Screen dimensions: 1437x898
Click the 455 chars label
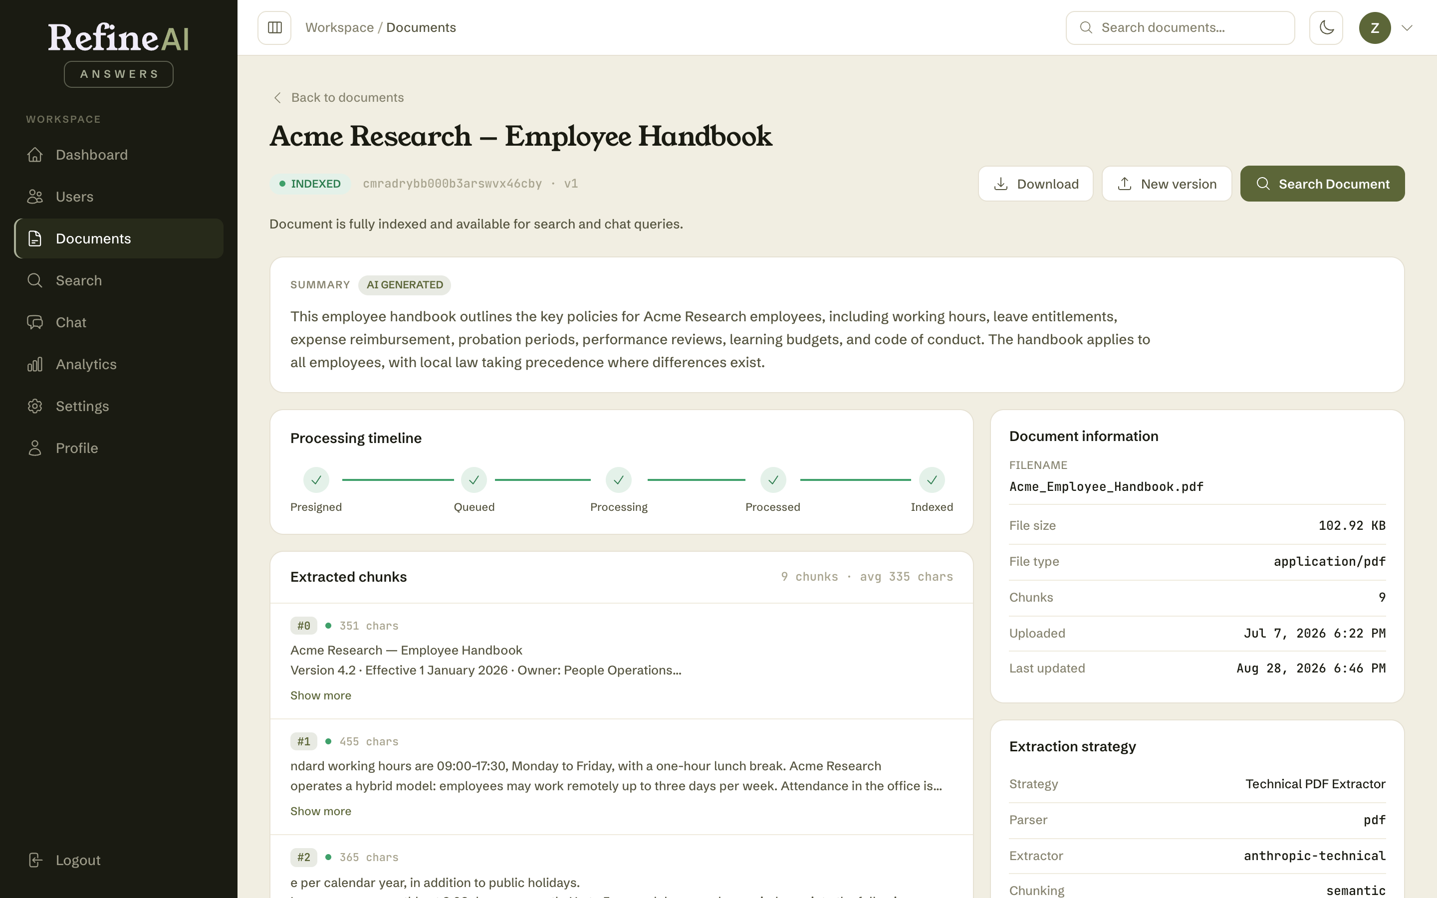(x=369, y=742)
